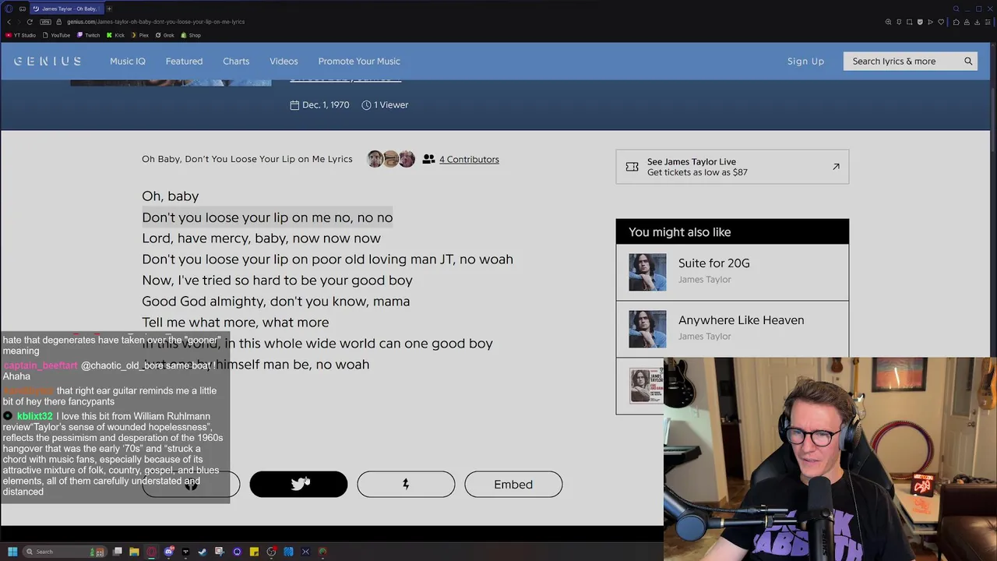Click lyric line "Don't you loose your lip on me no, no no"
The width and height of the screenshot is (997, 561).
point(267,217)
